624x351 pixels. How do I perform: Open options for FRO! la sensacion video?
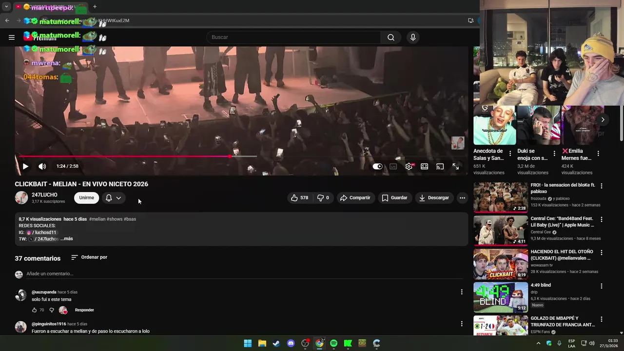(602, 186)
